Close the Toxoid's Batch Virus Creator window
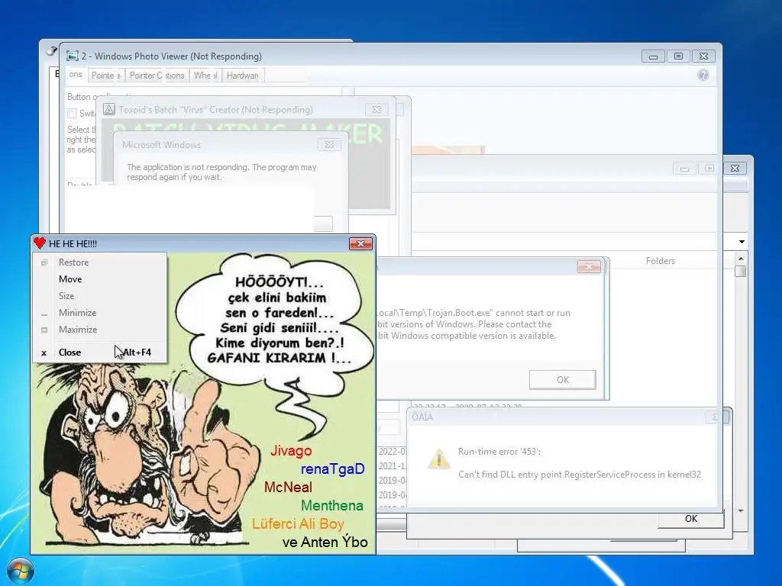The height and width of the screenshot is (586, 782). (x=376, y=109)
